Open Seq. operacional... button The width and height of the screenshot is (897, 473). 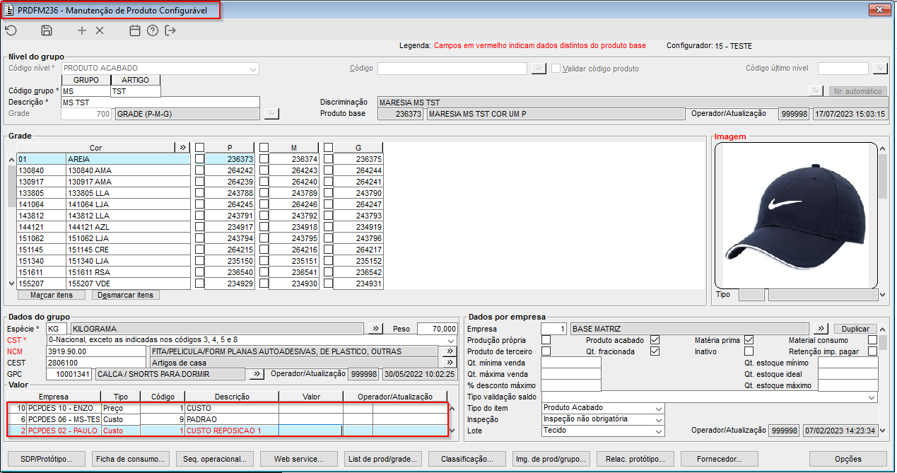coord(215,459)
